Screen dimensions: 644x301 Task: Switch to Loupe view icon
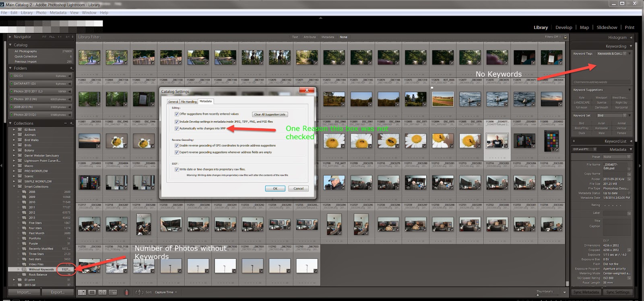(92, 293)
